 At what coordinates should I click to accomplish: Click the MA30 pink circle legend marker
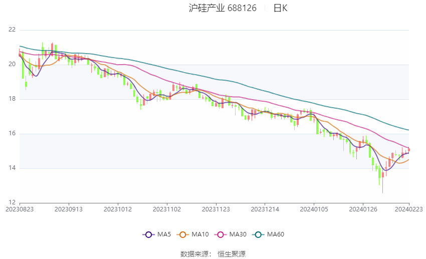pos(219,234)
